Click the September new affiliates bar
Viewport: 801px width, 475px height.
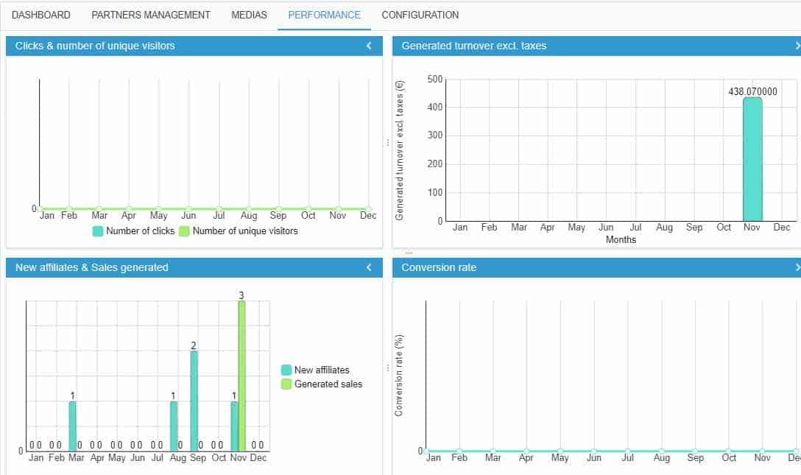[194, 401]
